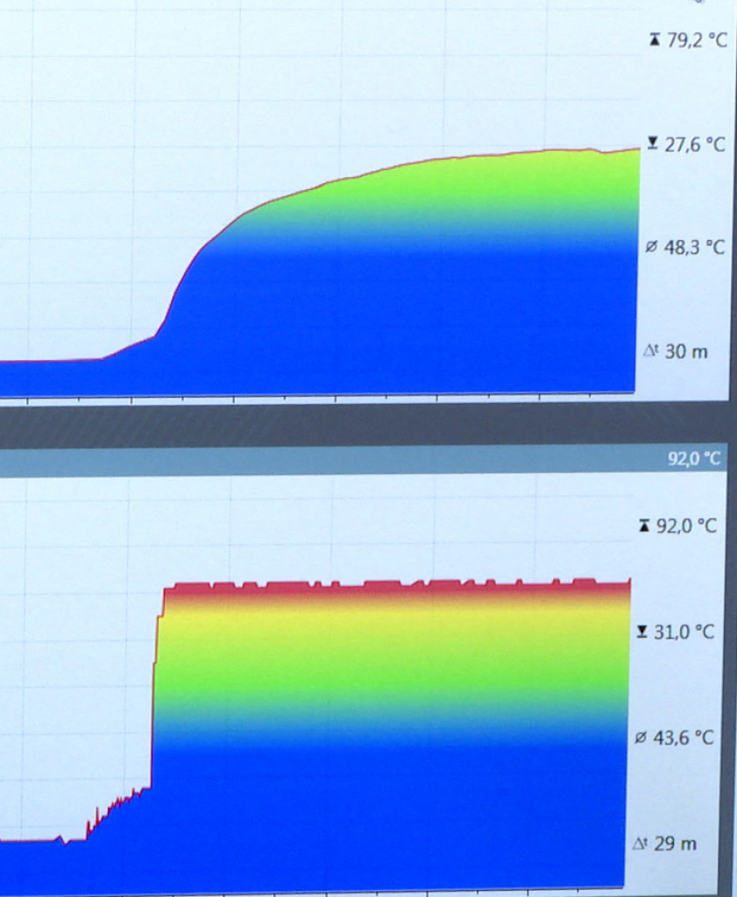The height and width of the screenshot is (897, 737).
Task: Click the 79,2 °C maximum temperature value
Action: coord(697,40)
